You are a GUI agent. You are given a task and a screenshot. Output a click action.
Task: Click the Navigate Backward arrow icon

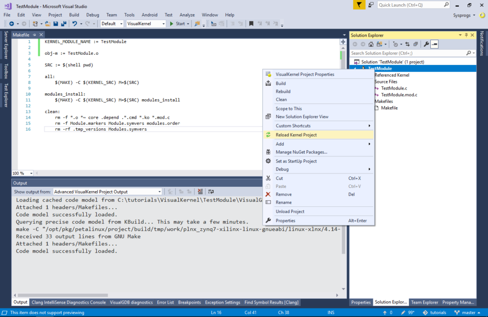coord(10,23)
